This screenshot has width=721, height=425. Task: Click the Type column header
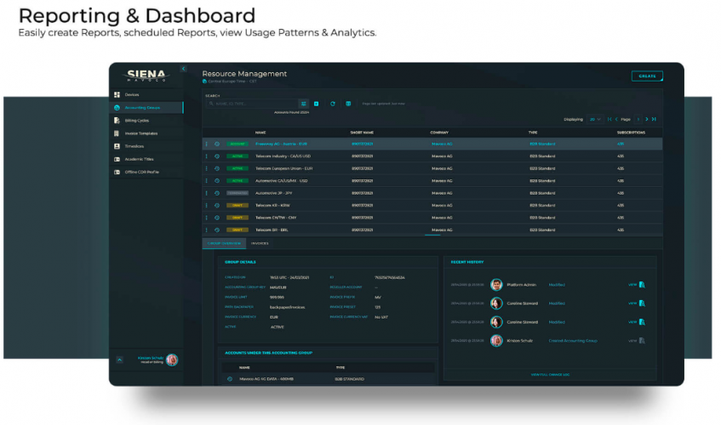pyautogui.click(x=533, y=133)
